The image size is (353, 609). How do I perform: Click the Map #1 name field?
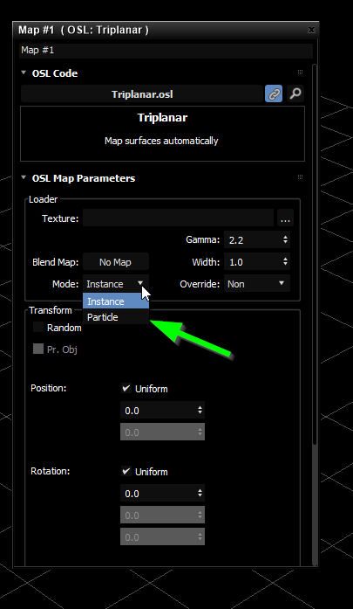[166, 51]
